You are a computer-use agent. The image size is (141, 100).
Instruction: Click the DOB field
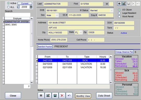tap(56, 10)
